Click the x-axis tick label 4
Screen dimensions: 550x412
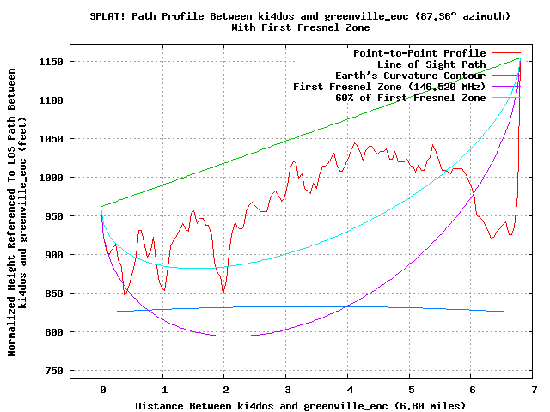(x=350, y=390)
